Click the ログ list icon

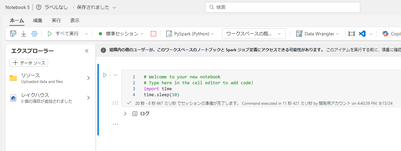tap(135, 114)
